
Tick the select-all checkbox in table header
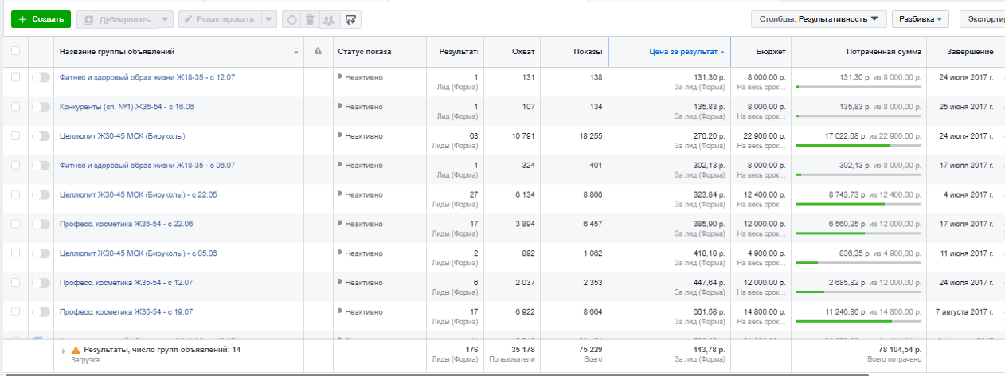tap(15, 52)
